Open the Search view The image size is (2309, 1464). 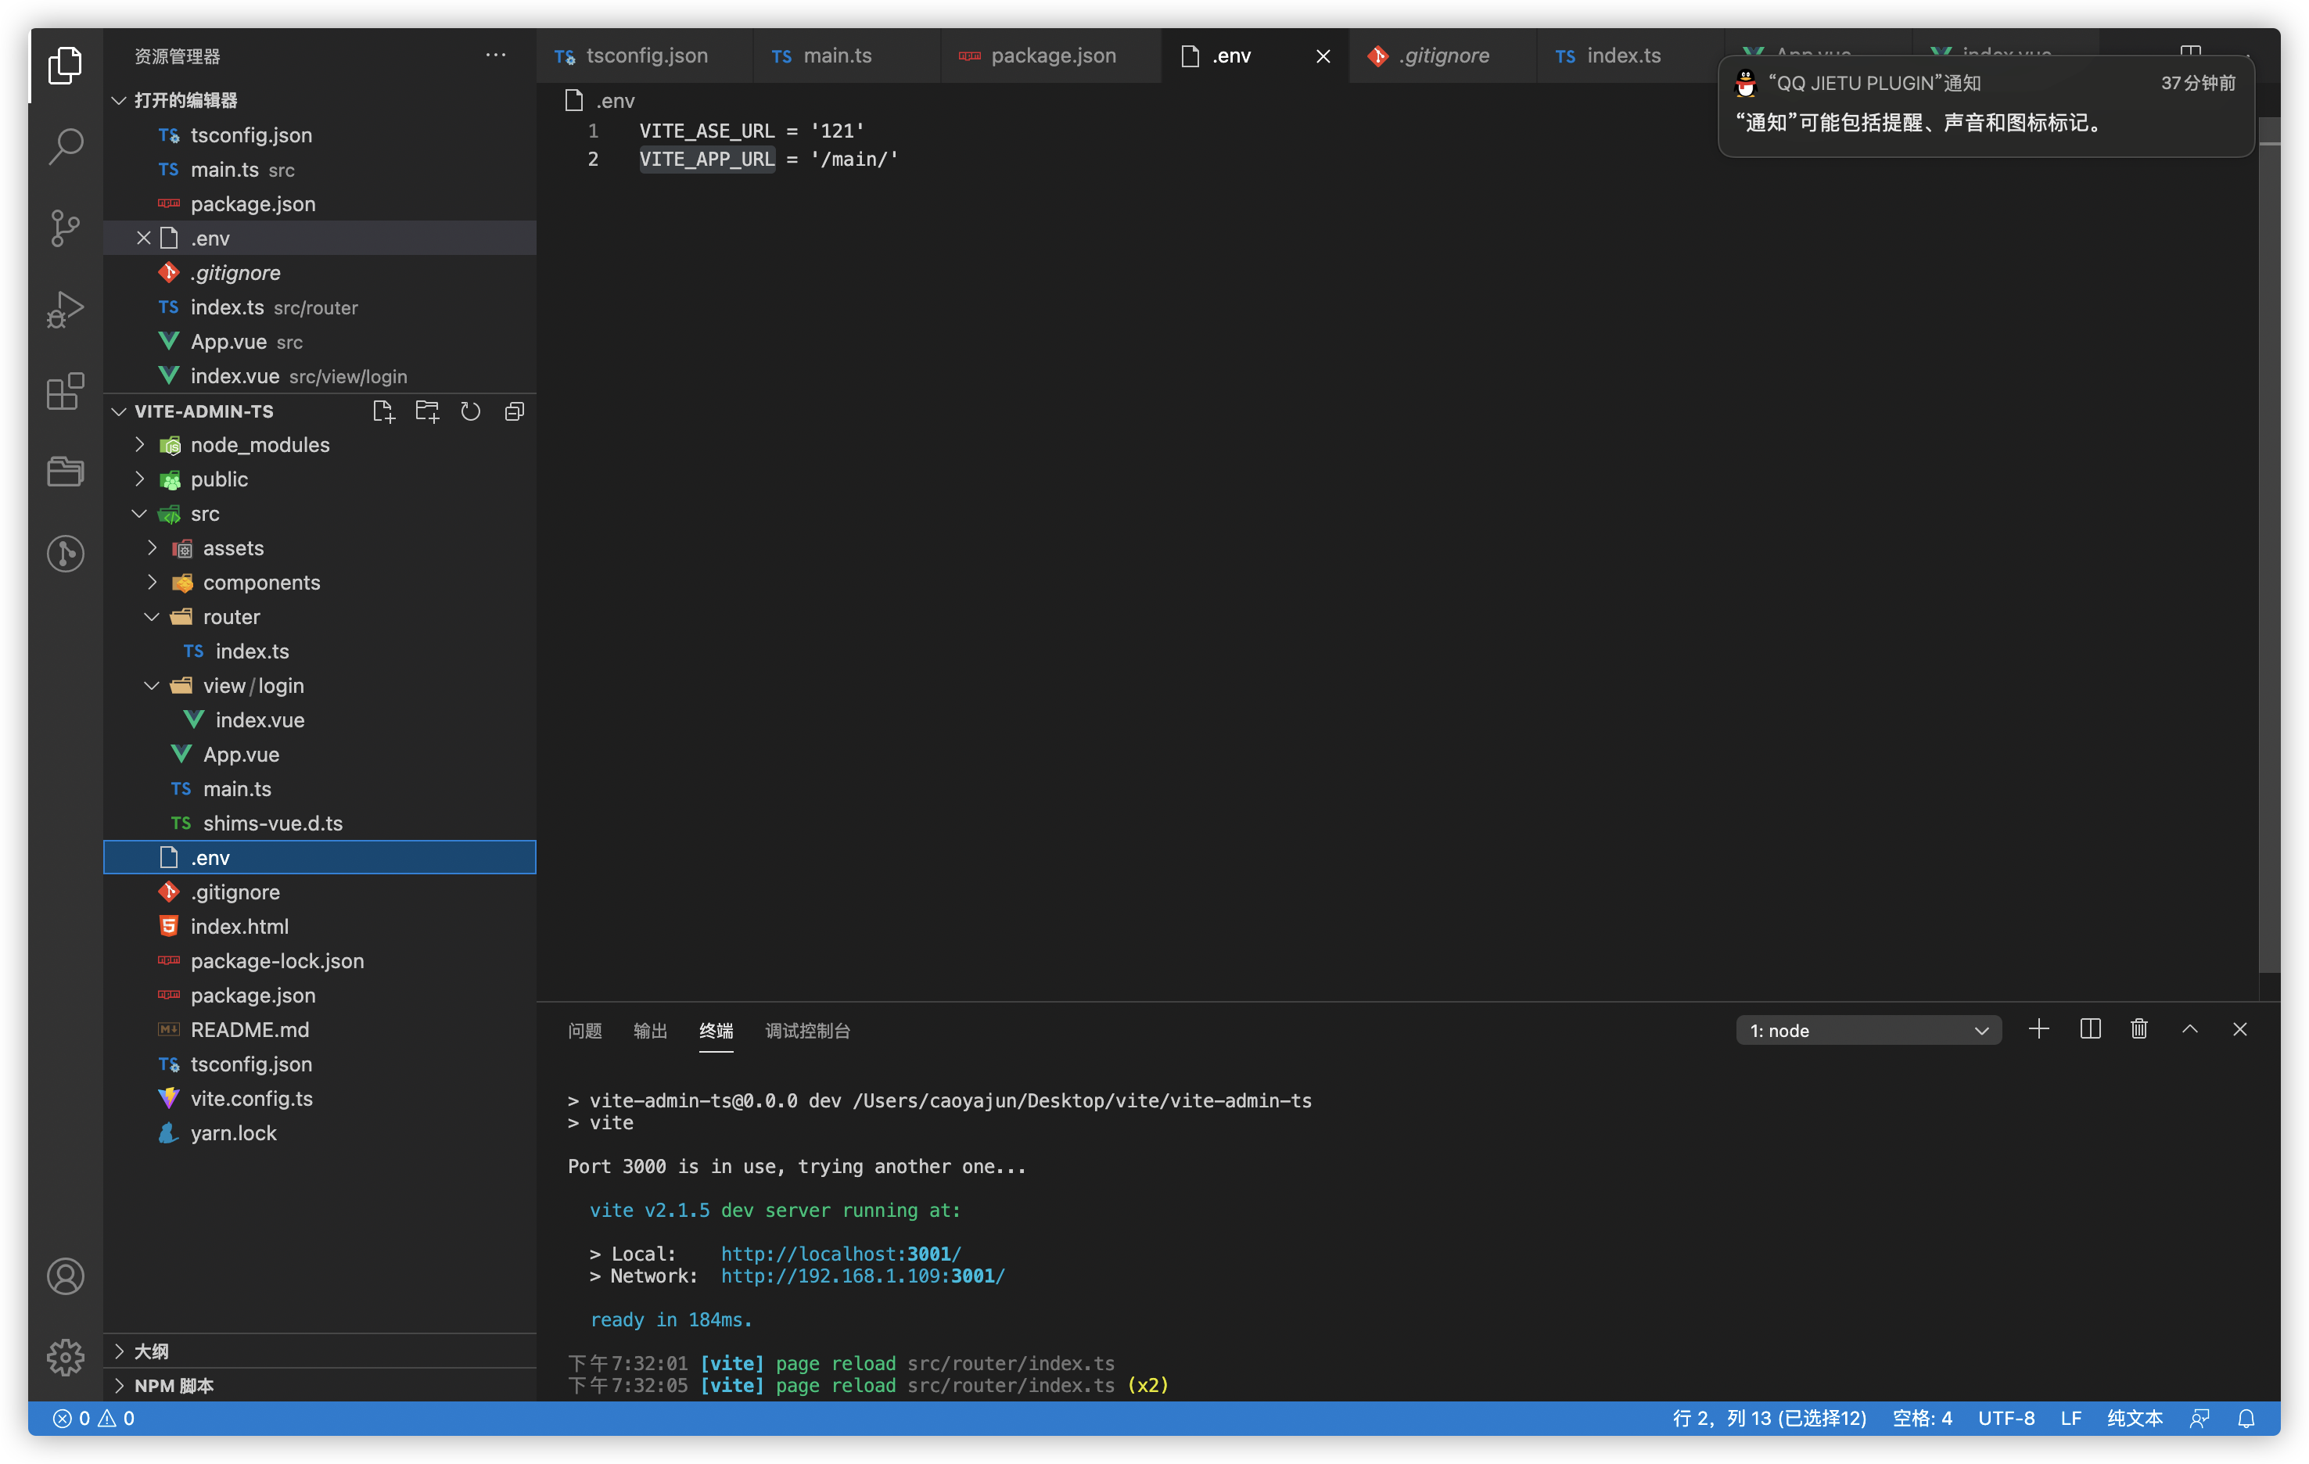65,147
